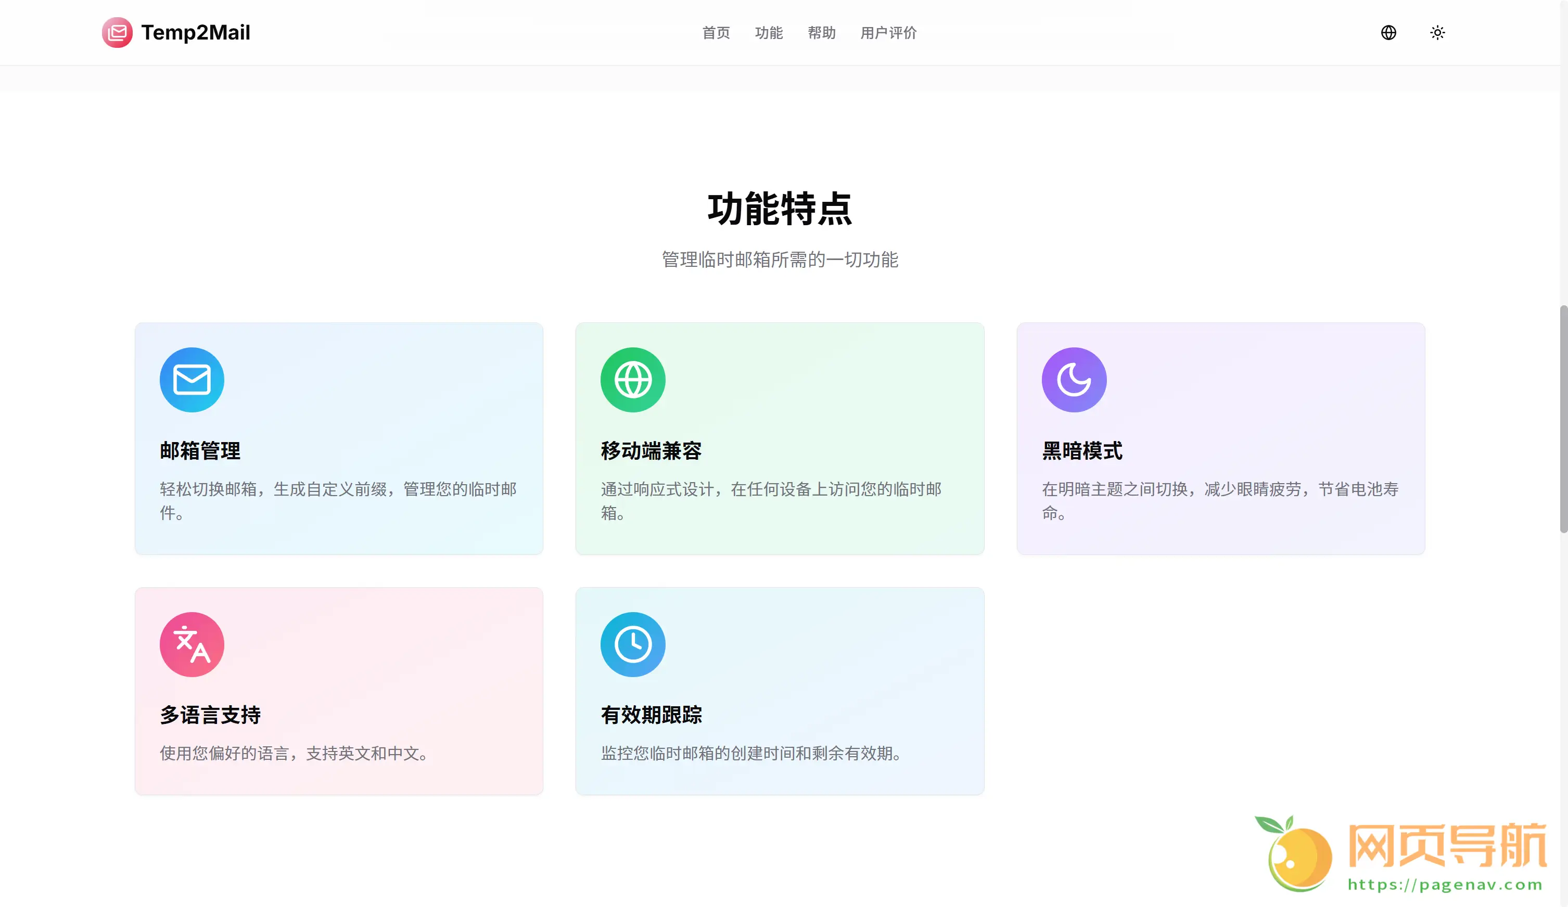Click the blue clock 有效期跟踪 icon
Viewport: 1568px width, 907px height.
(633, 644)
